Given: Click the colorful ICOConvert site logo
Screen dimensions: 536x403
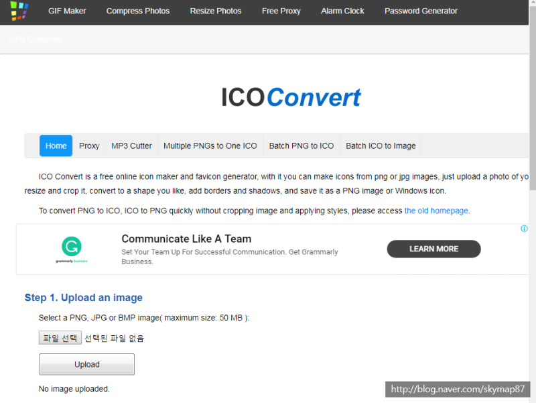Looking at the screenshot, I should point(18,11).
